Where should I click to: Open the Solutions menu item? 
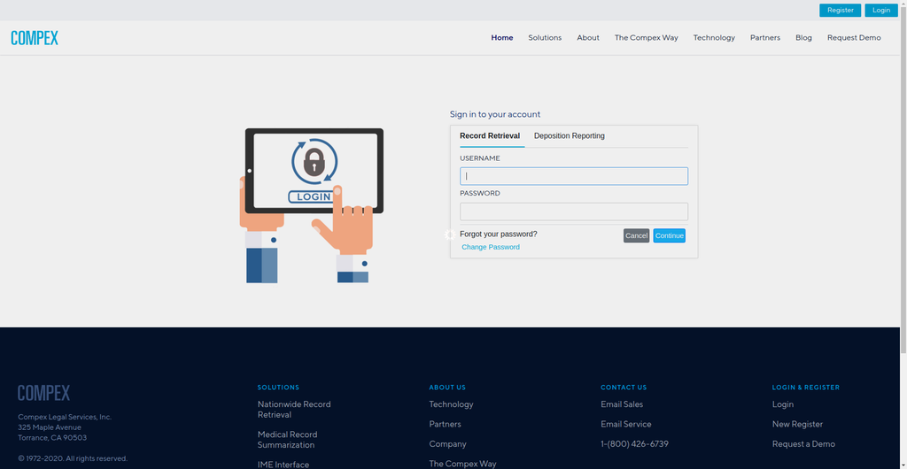click(x=545, y=37)
